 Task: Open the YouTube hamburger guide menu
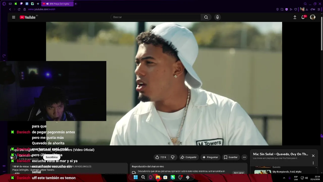click(14, 17)
